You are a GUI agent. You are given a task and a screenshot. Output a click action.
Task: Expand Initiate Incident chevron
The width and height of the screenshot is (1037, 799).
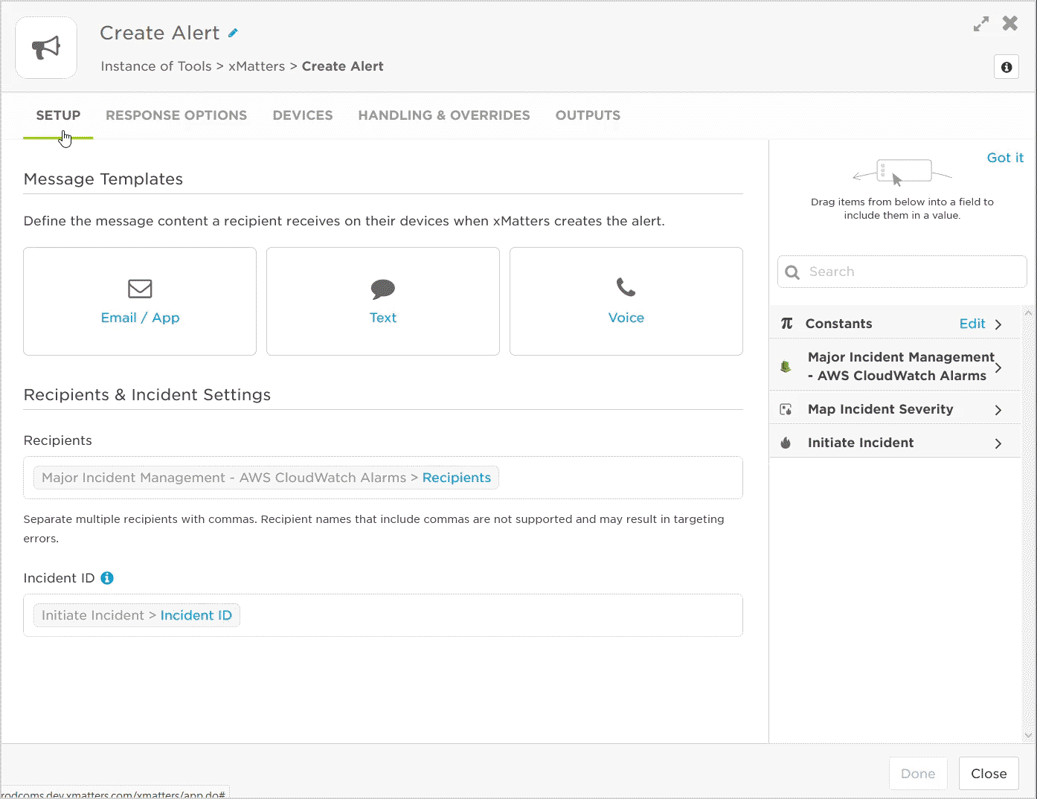point(998,443)
